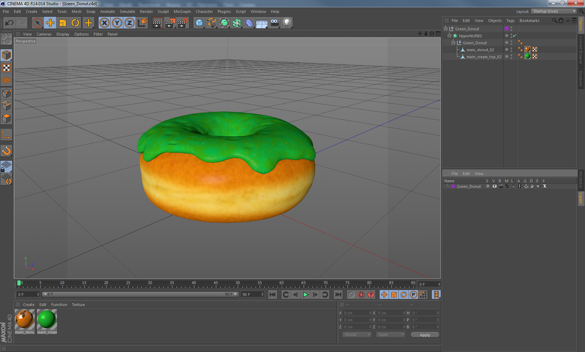The image size is (585, 352).
Task: Open the floor environment icon
Action: (262, 23)
